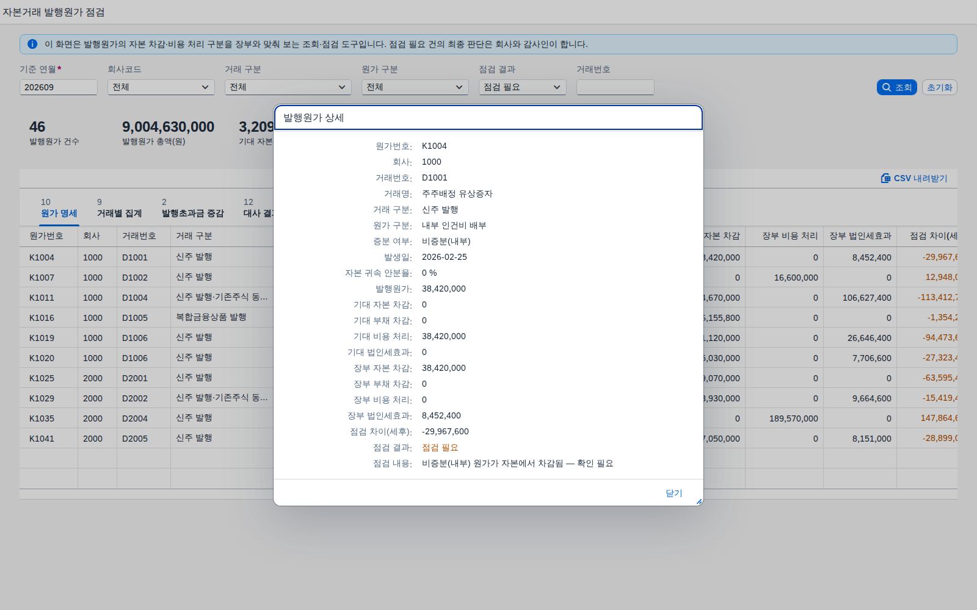Switch to the 원가 명세 tab
Viewport: 977px width, 610px height.
click(x=59, y=208)
